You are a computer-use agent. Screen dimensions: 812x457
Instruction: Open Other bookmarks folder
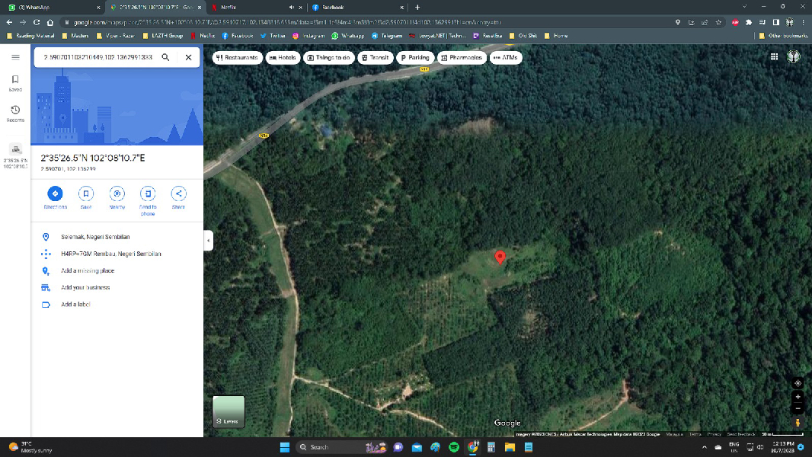click(x=783, y=36)
